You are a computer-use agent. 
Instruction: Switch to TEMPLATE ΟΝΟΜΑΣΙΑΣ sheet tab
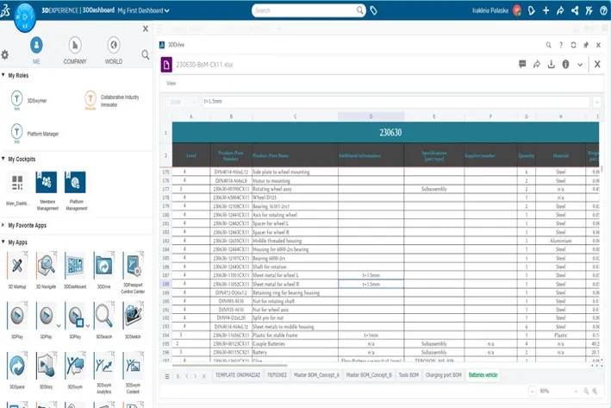pyautogui.click(x=238, y=375)
